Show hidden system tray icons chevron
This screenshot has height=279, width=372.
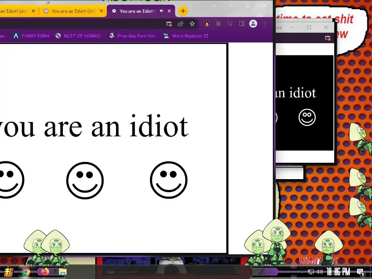pyautogui.click(x=302, y=272)
